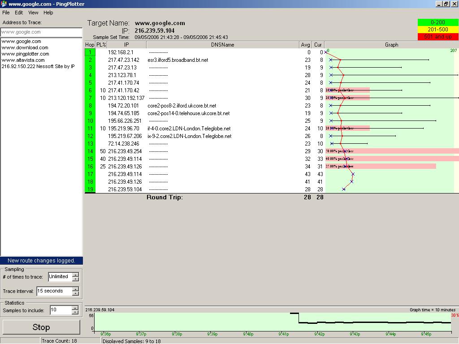459x344 pixels.
Task: Select hop 6 green cell
Action: pos(90,90)
